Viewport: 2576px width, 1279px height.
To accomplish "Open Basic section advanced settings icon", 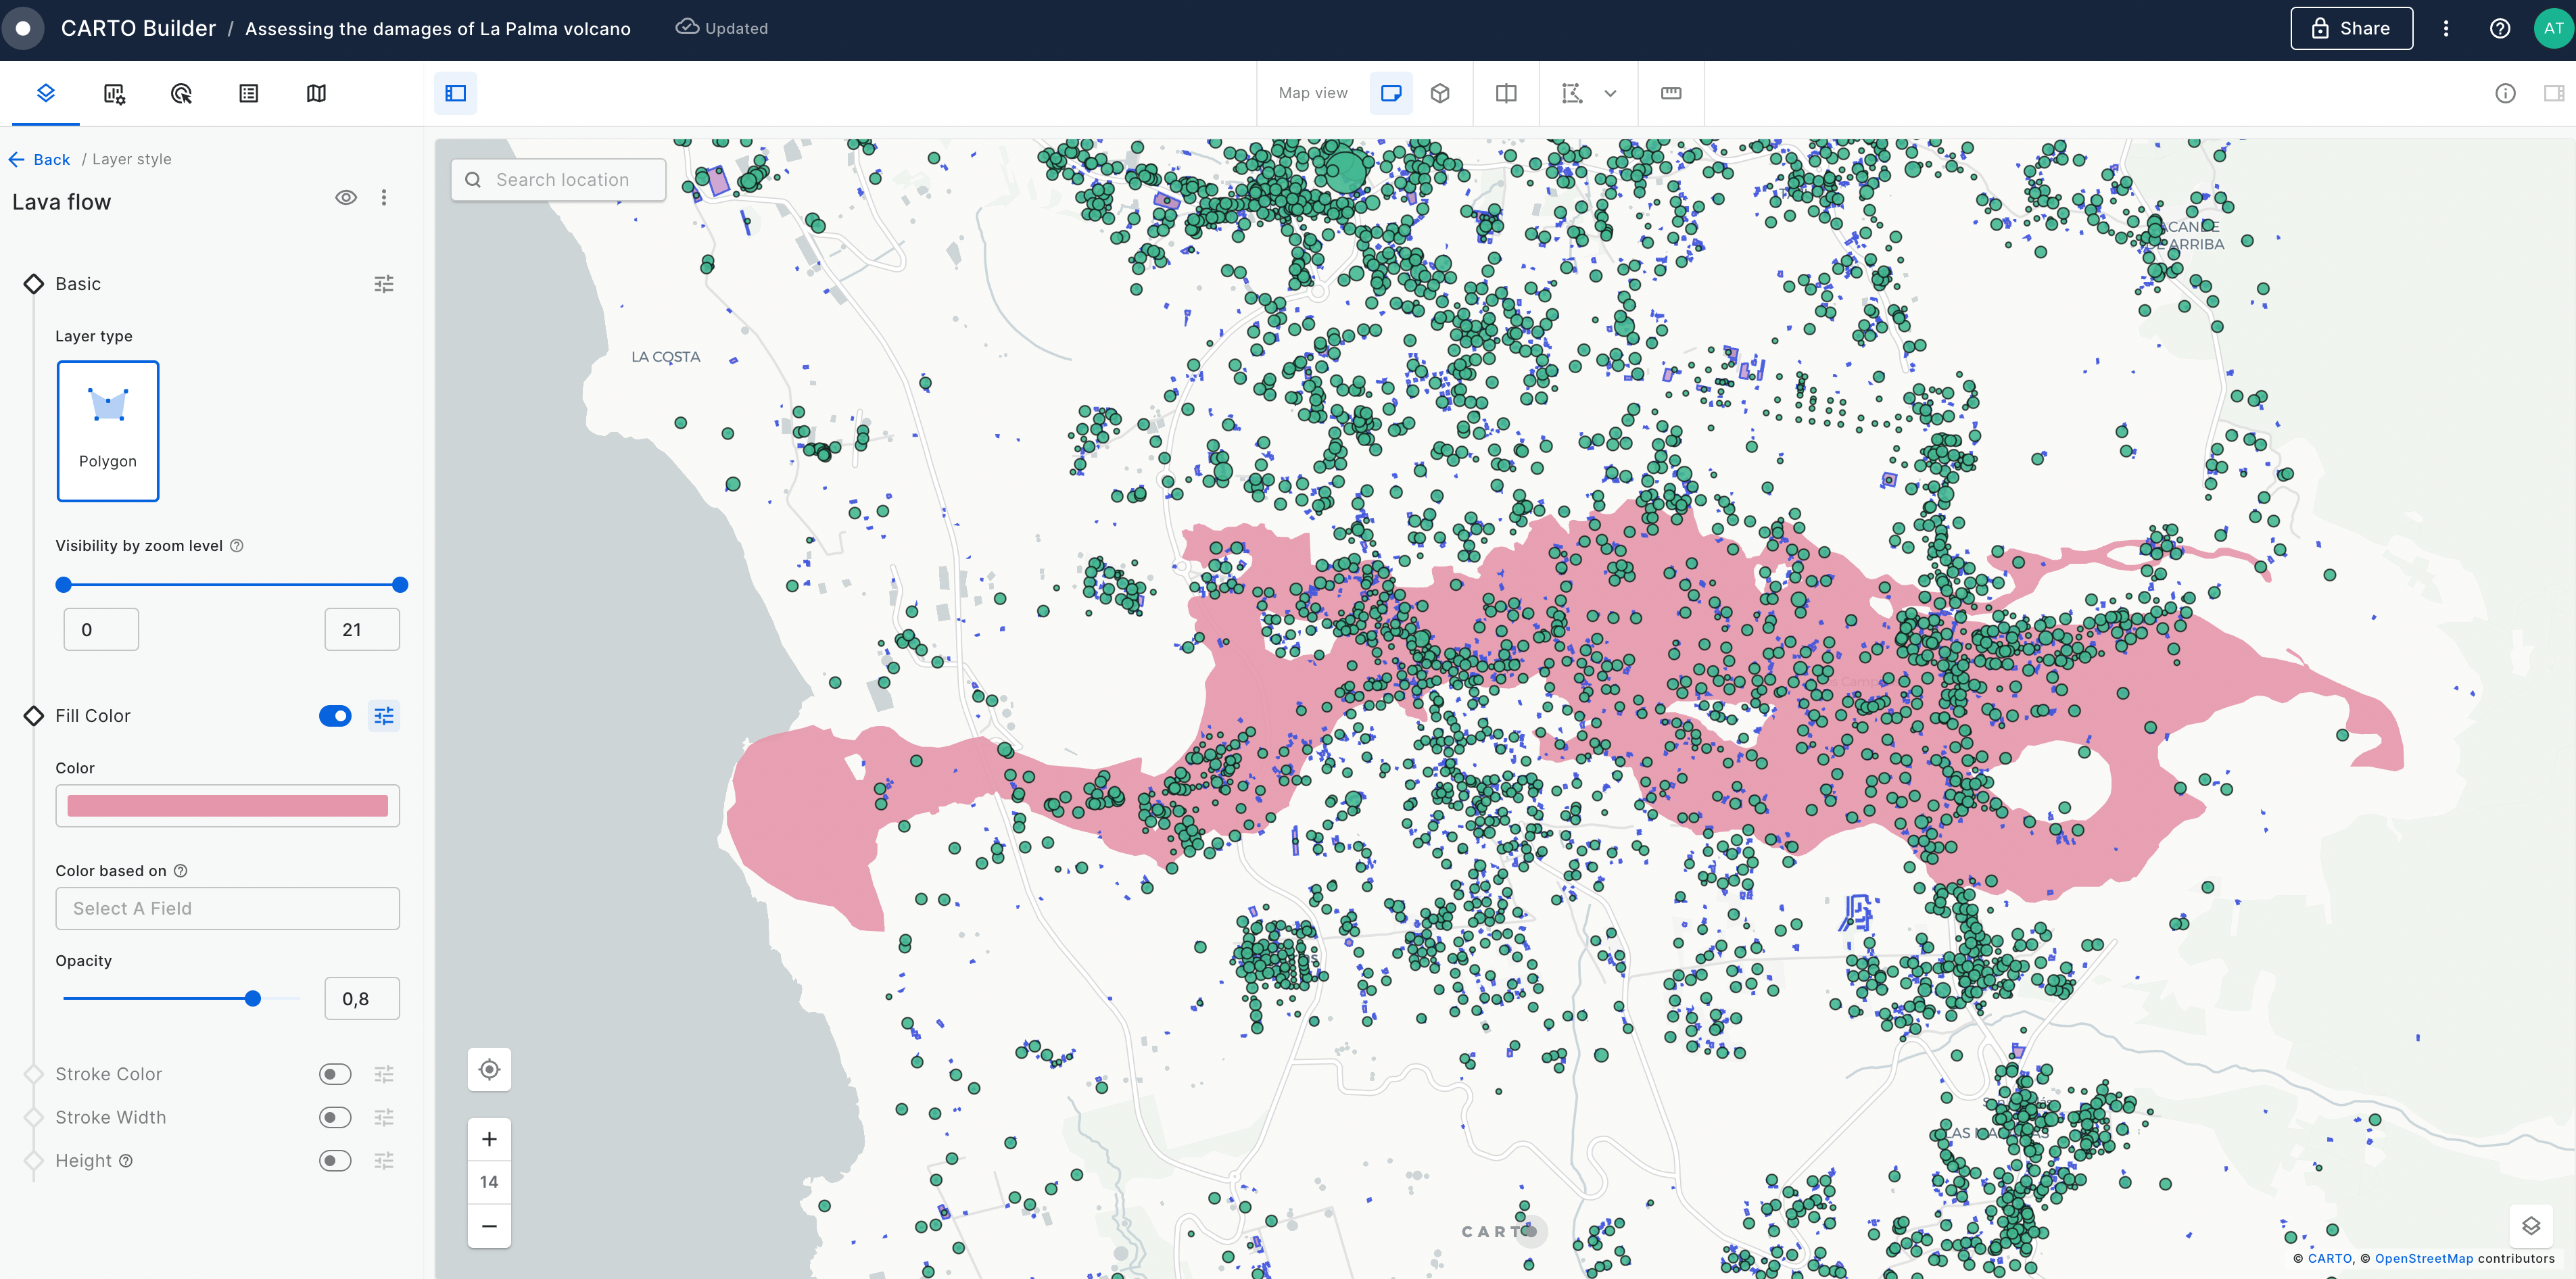I will [x=384, y=284].
